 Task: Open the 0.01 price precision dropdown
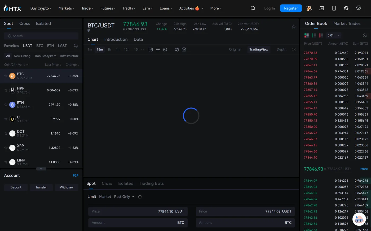(334, 35)
